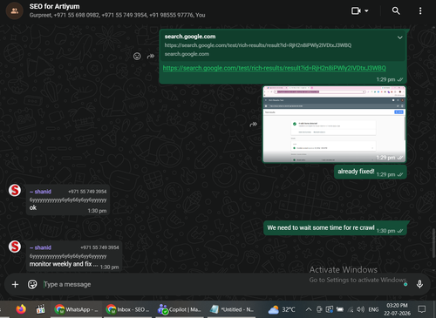Open the link preview message options chevron

coord(400,37)
